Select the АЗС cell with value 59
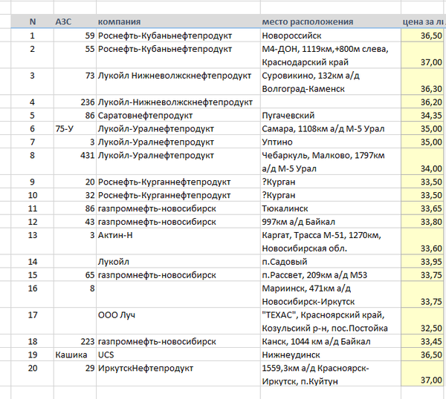Viewport: 446px width, 399px height. tap(75, 36)
